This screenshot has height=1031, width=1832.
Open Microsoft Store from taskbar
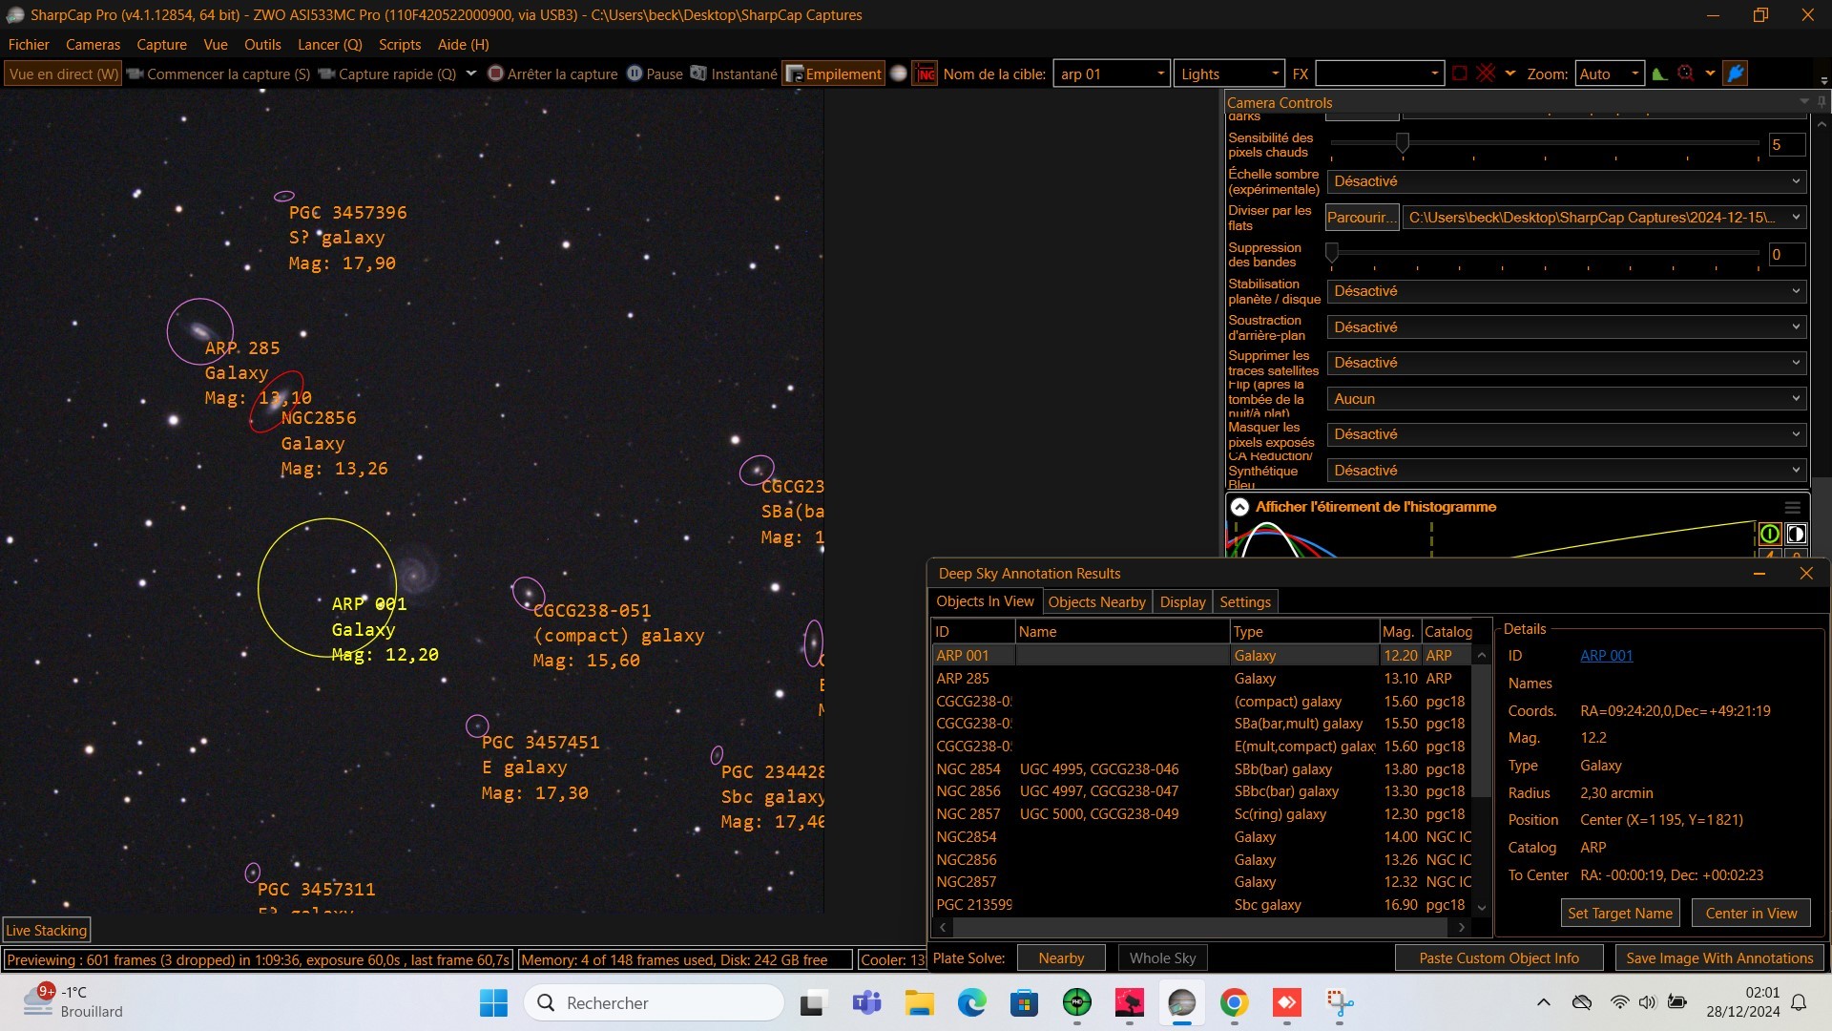pos(1024,1002)
